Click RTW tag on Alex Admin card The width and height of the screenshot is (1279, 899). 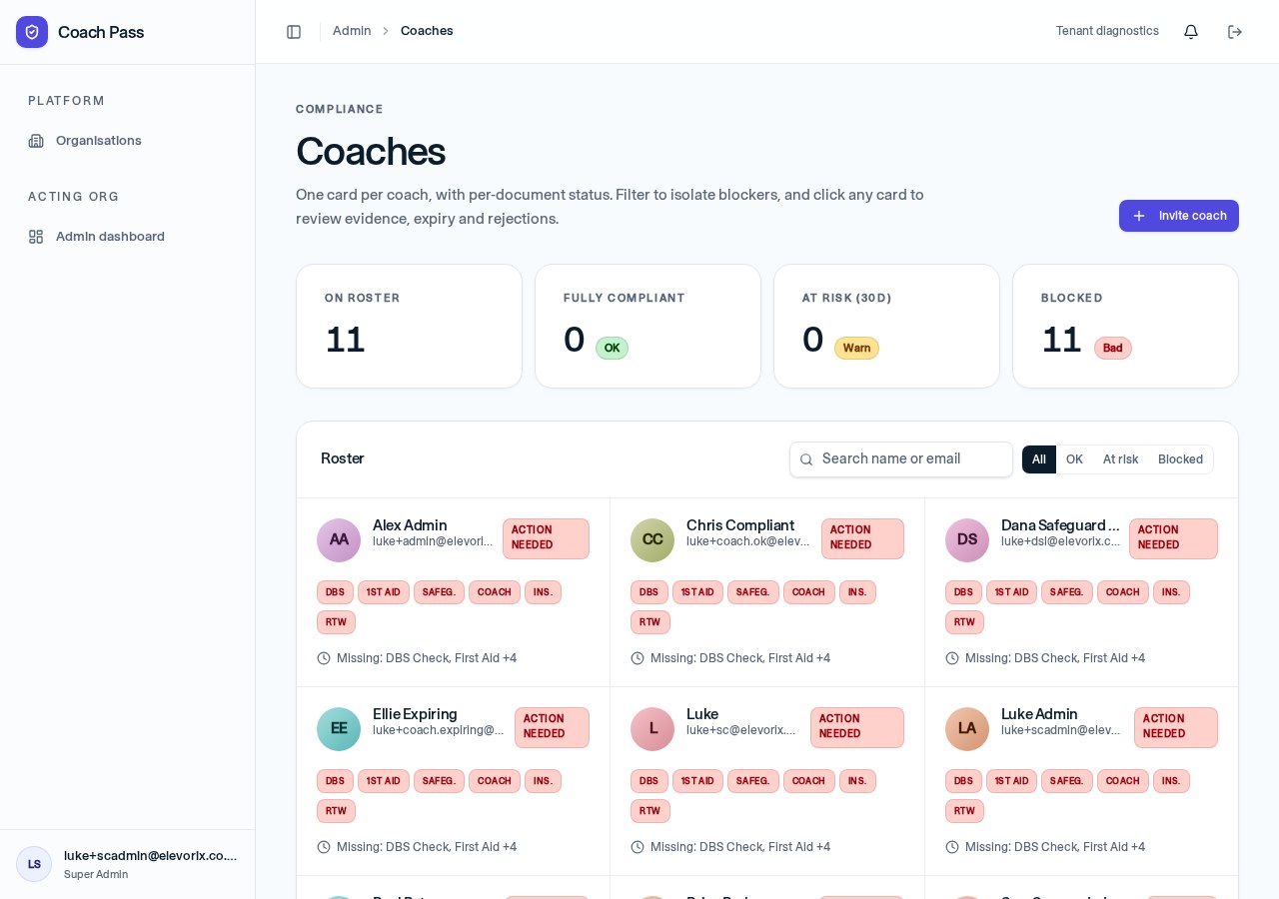pos(336,622)
